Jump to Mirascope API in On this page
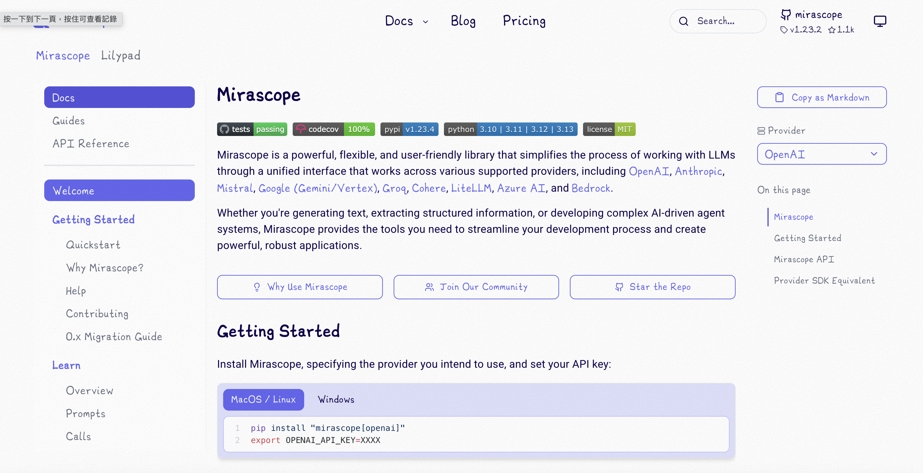This screenshot has width=923, height=473. pyautogui.click(x=804, y=259)
